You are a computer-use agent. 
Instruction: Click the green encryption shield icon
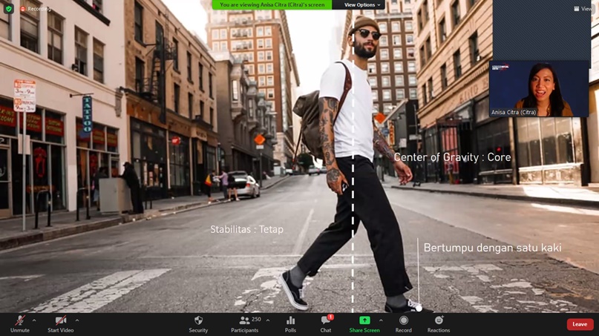click(9, 9)
